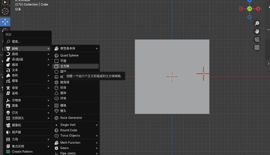Pick the Select Box tool

[x=5, y=3]
